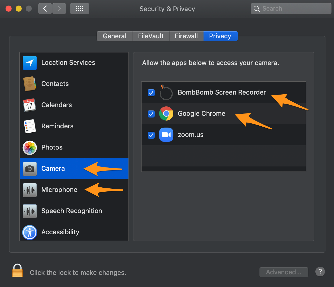This screenshot has height=287, width=334.
Task: Click the Camera icon in sidebar
Action: pos(30,169)
